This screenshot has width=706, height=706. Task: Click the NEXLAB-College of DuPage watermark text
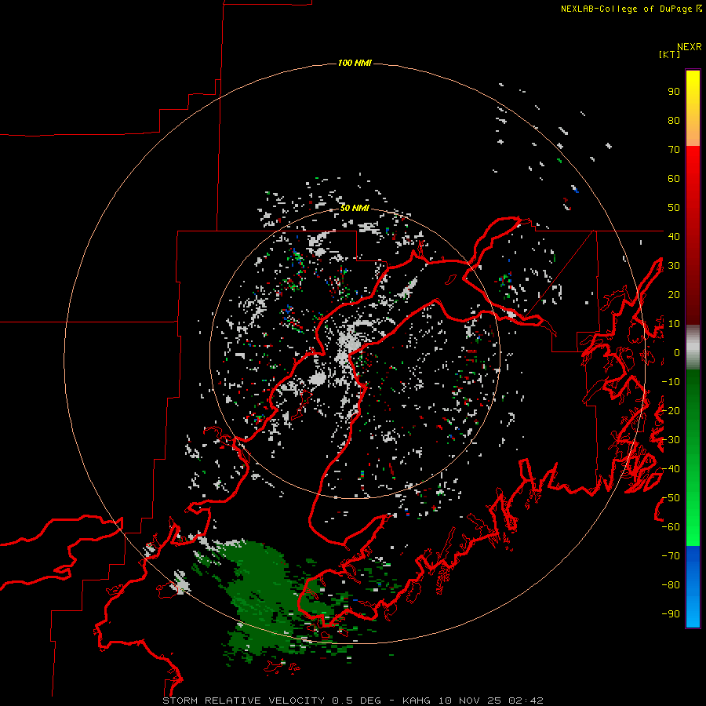[631, 9]
